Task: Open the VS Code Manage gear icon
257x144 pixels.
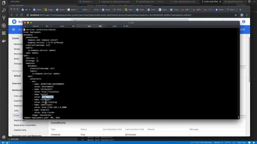Action: pos(4,137)
